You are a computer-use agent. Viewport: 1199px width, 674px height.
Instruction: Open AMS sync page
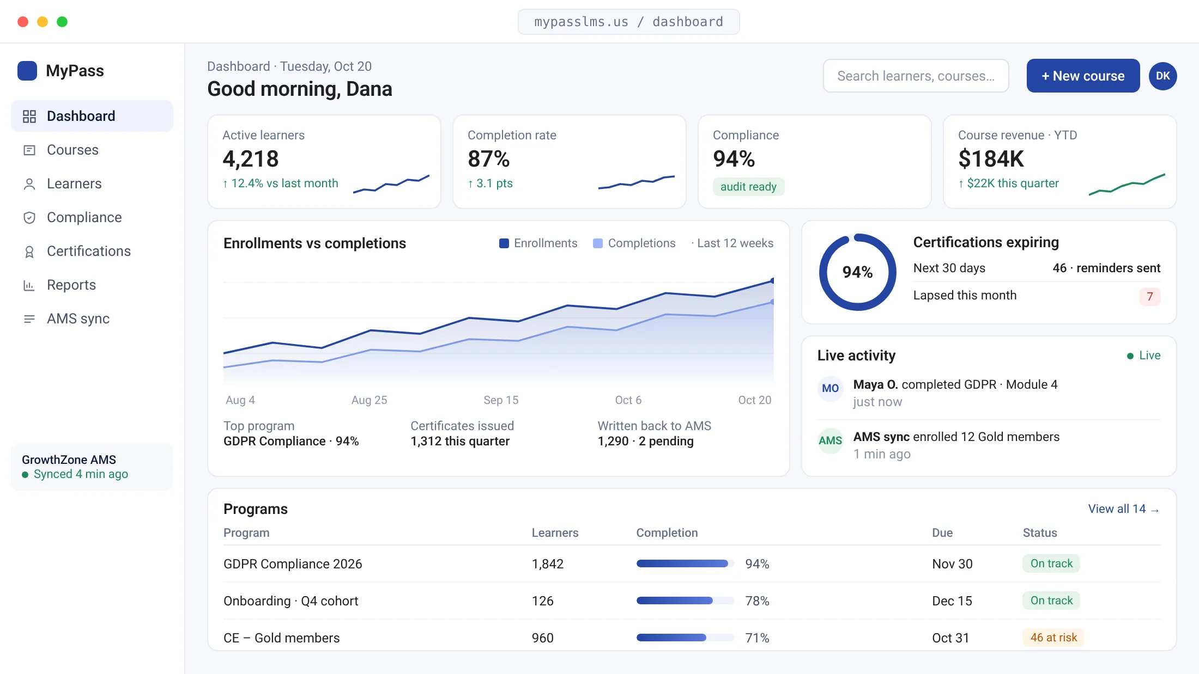(92, 318)
